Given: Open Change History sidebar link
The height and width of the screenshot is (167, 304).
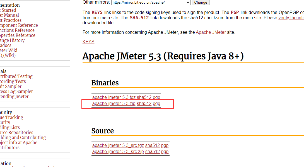Looking at the screenshot, I should [x=12, y=40].
